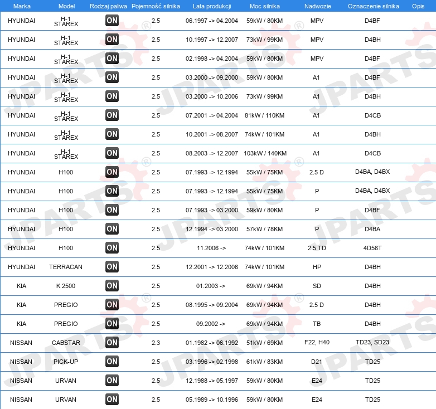436x409 pixels.
Task: Click production dates 07.2001 -> 04.2004
Action: click(212, 115)
